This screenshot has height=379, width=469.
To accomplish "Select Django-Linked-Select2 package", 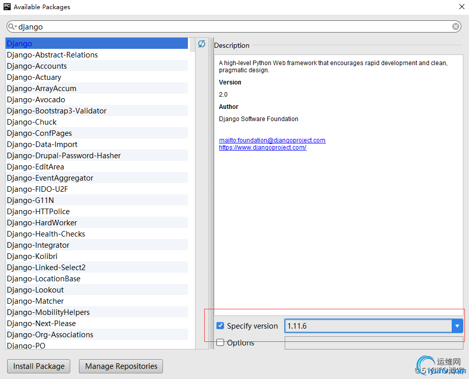I will coord(97,267).
